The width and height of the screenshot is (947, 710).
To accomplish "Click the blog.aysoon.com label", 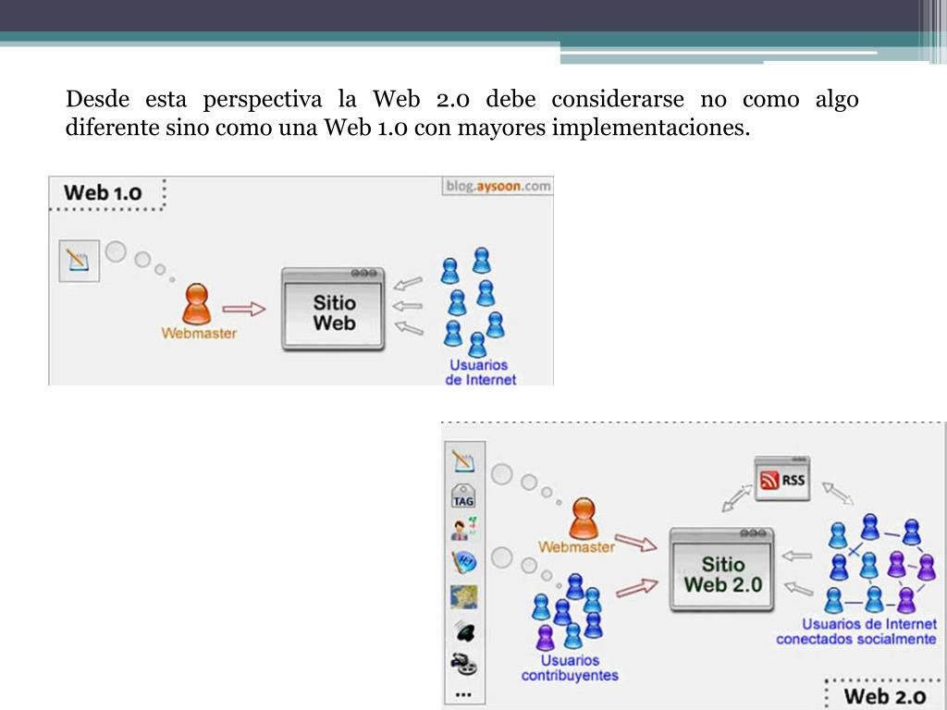I will (x=498, y=186).
